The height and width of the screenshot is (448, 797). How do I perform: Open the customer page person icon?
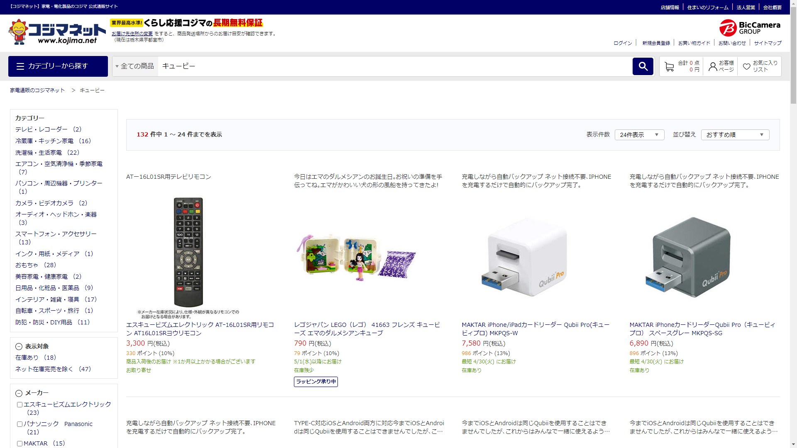pos(713,66)
